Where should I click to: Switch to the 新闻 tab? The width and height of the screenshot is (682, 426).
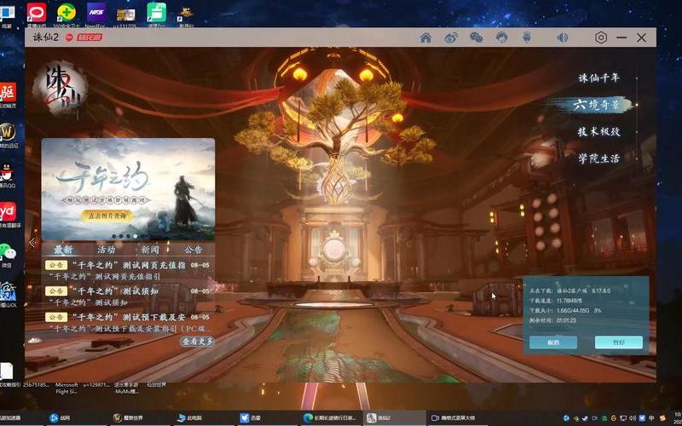(x=150, y=250)
